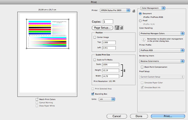Click the portrait orientation icon

click(x=117, y=28)
